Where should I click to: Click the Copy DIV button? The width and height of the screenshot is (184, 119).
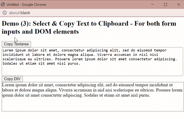click(x=12, y=79)
